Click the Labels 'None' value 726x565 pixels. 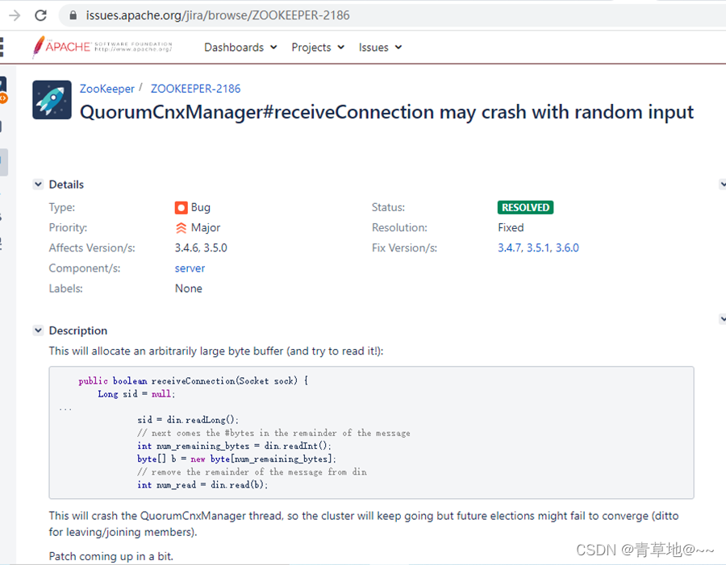(189, 289)
